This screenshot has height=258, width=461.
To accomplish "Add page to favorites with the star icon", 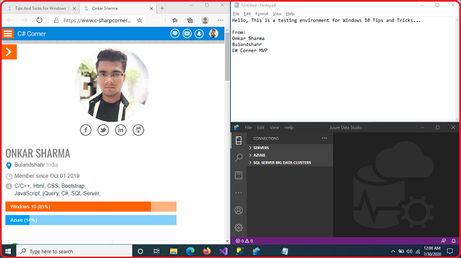I will (139, 20).
